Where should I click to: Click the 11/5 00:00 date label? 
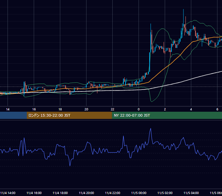[x=139, y=193]
